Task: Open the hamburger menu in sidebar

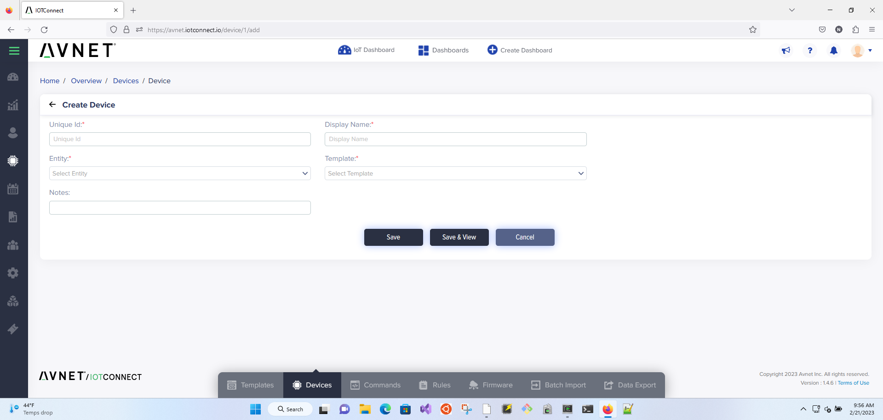Action: click(14, 51)
